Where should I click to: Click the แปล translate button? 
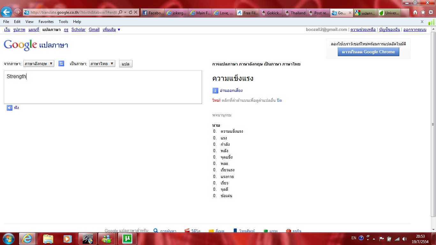pos(125,64)
